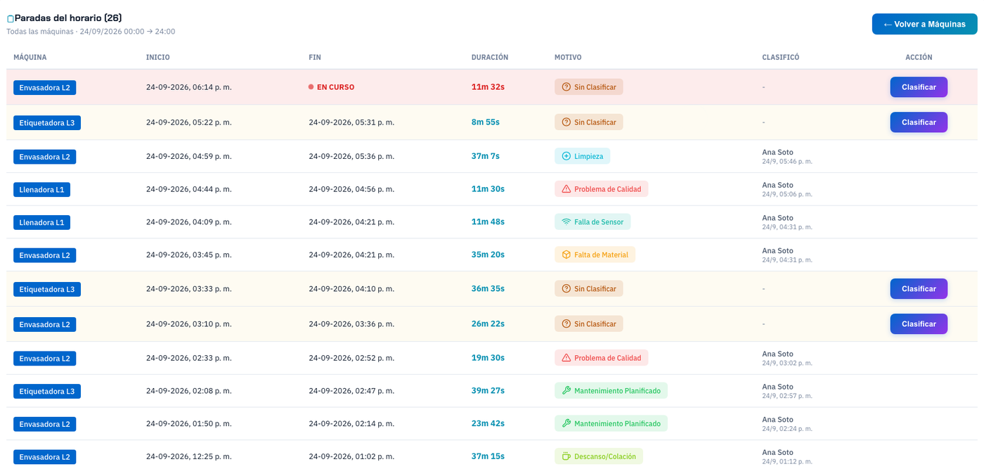
Task: Click the red EN CURSO status dot
Action: [x=311, y=87]
